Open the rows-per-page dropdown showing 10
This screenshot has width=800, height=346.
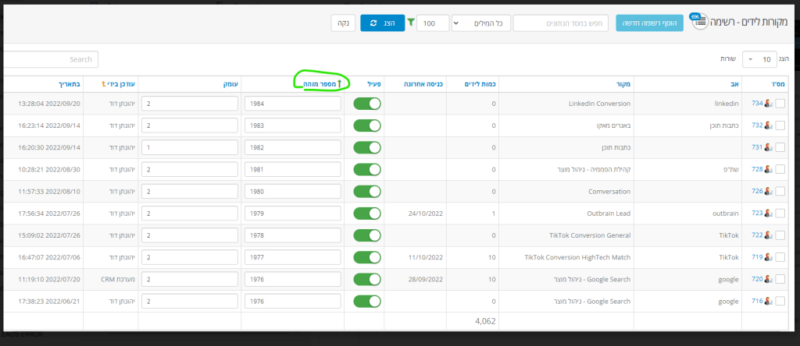[x=757, y=59]
